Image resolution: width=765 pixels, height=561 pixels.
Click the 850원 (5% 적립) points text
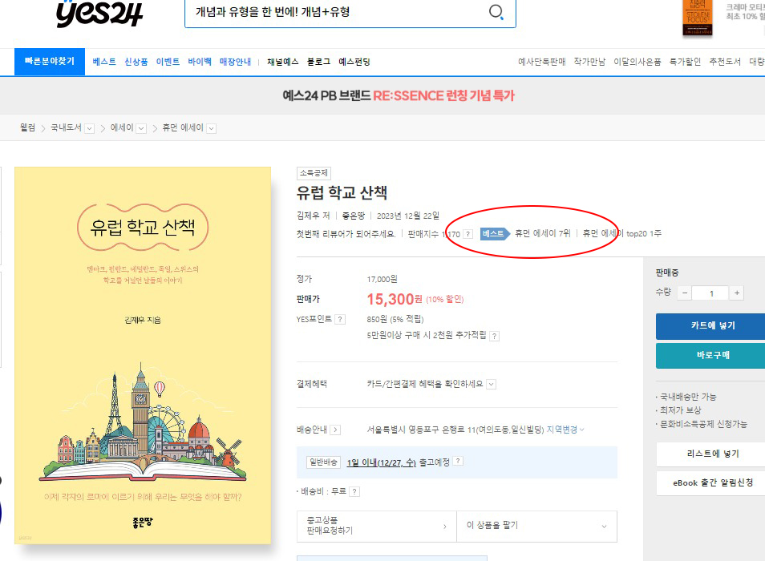(x=395, y=319)
